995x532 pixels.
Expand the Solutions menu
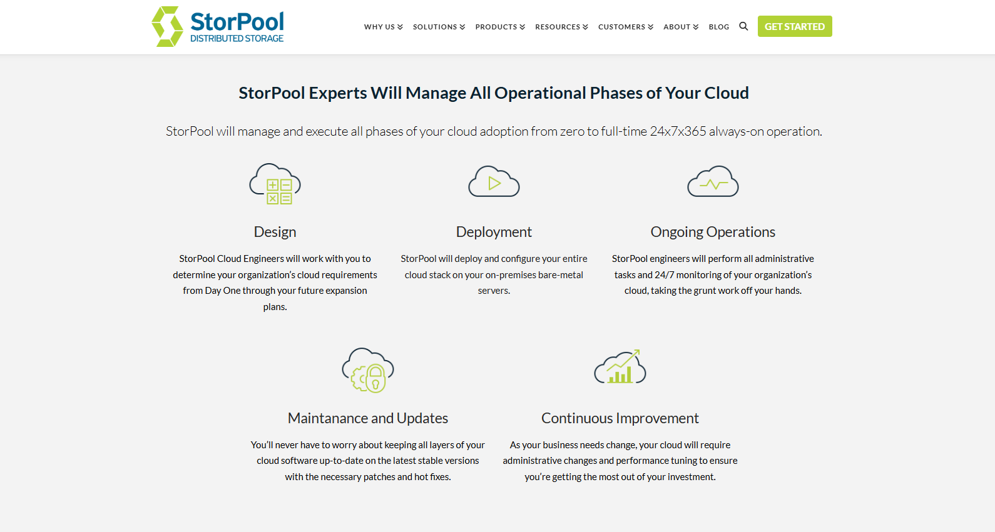(439, 27)
